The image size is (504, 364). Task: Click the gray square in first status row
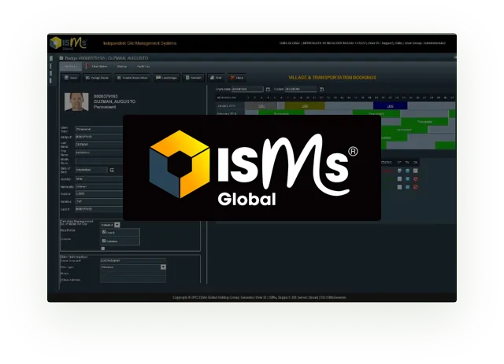point(415,171)
